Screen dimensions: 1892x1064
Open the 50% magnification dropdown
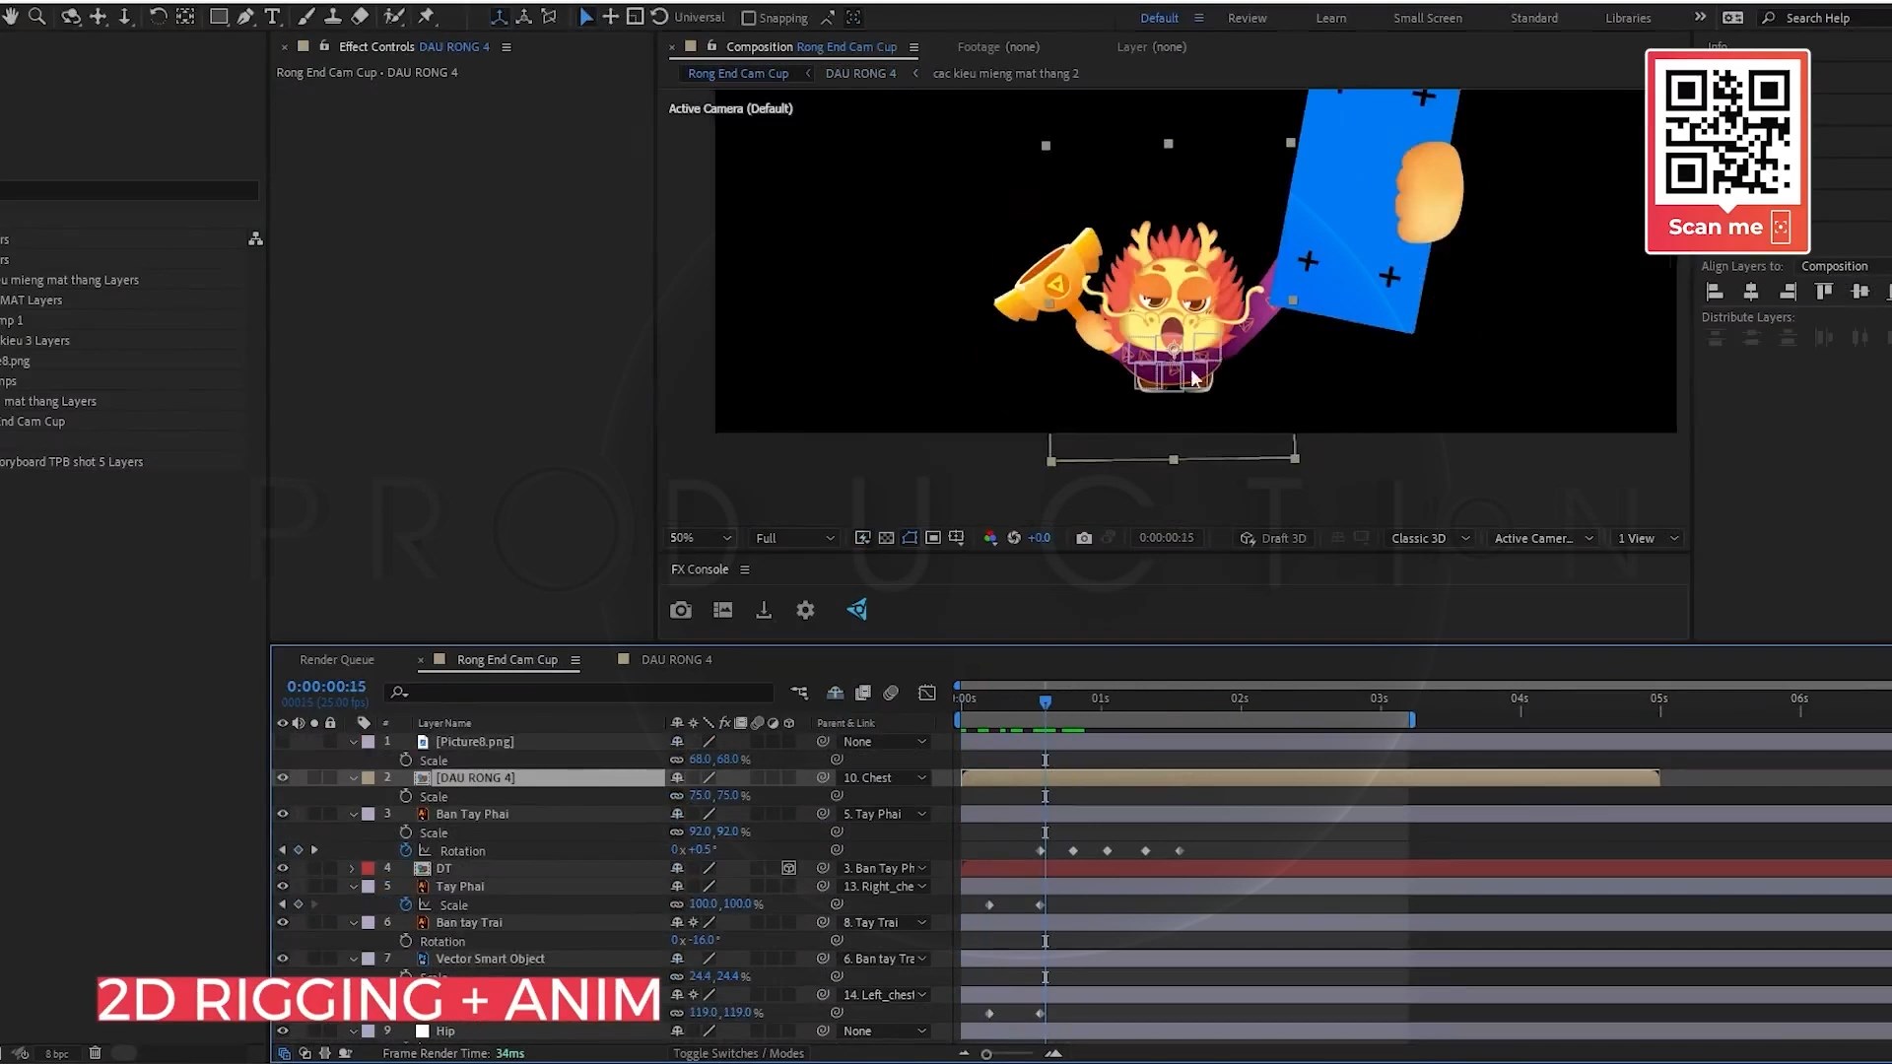click(x=701, y=538)
